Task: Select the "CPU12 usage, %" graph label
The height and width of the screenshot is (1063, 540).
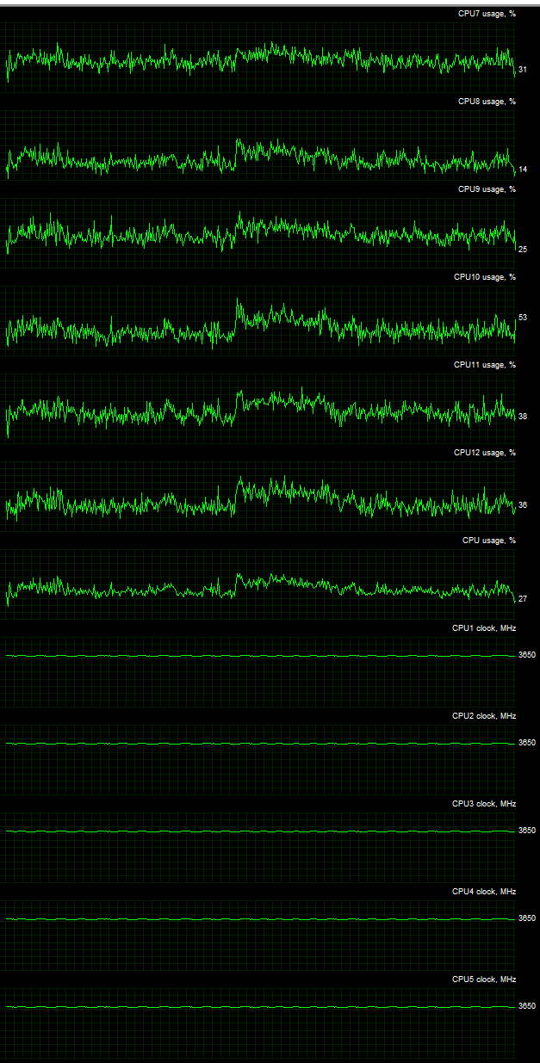Action: pyautogui.click(x=485, y=453)
